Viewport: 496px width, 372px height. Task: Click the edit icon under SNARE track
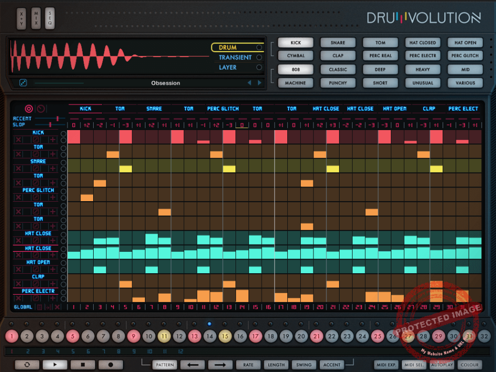coord(36,168)
